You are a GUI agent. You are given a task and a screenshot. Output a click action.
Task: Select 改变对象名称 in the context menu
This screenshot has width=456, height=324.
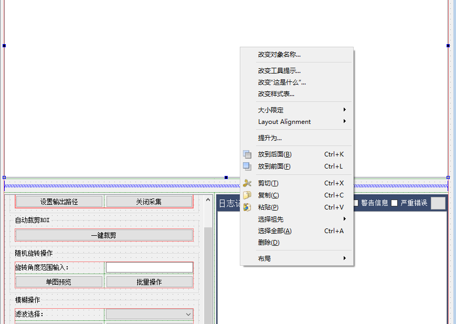point(279,55)
